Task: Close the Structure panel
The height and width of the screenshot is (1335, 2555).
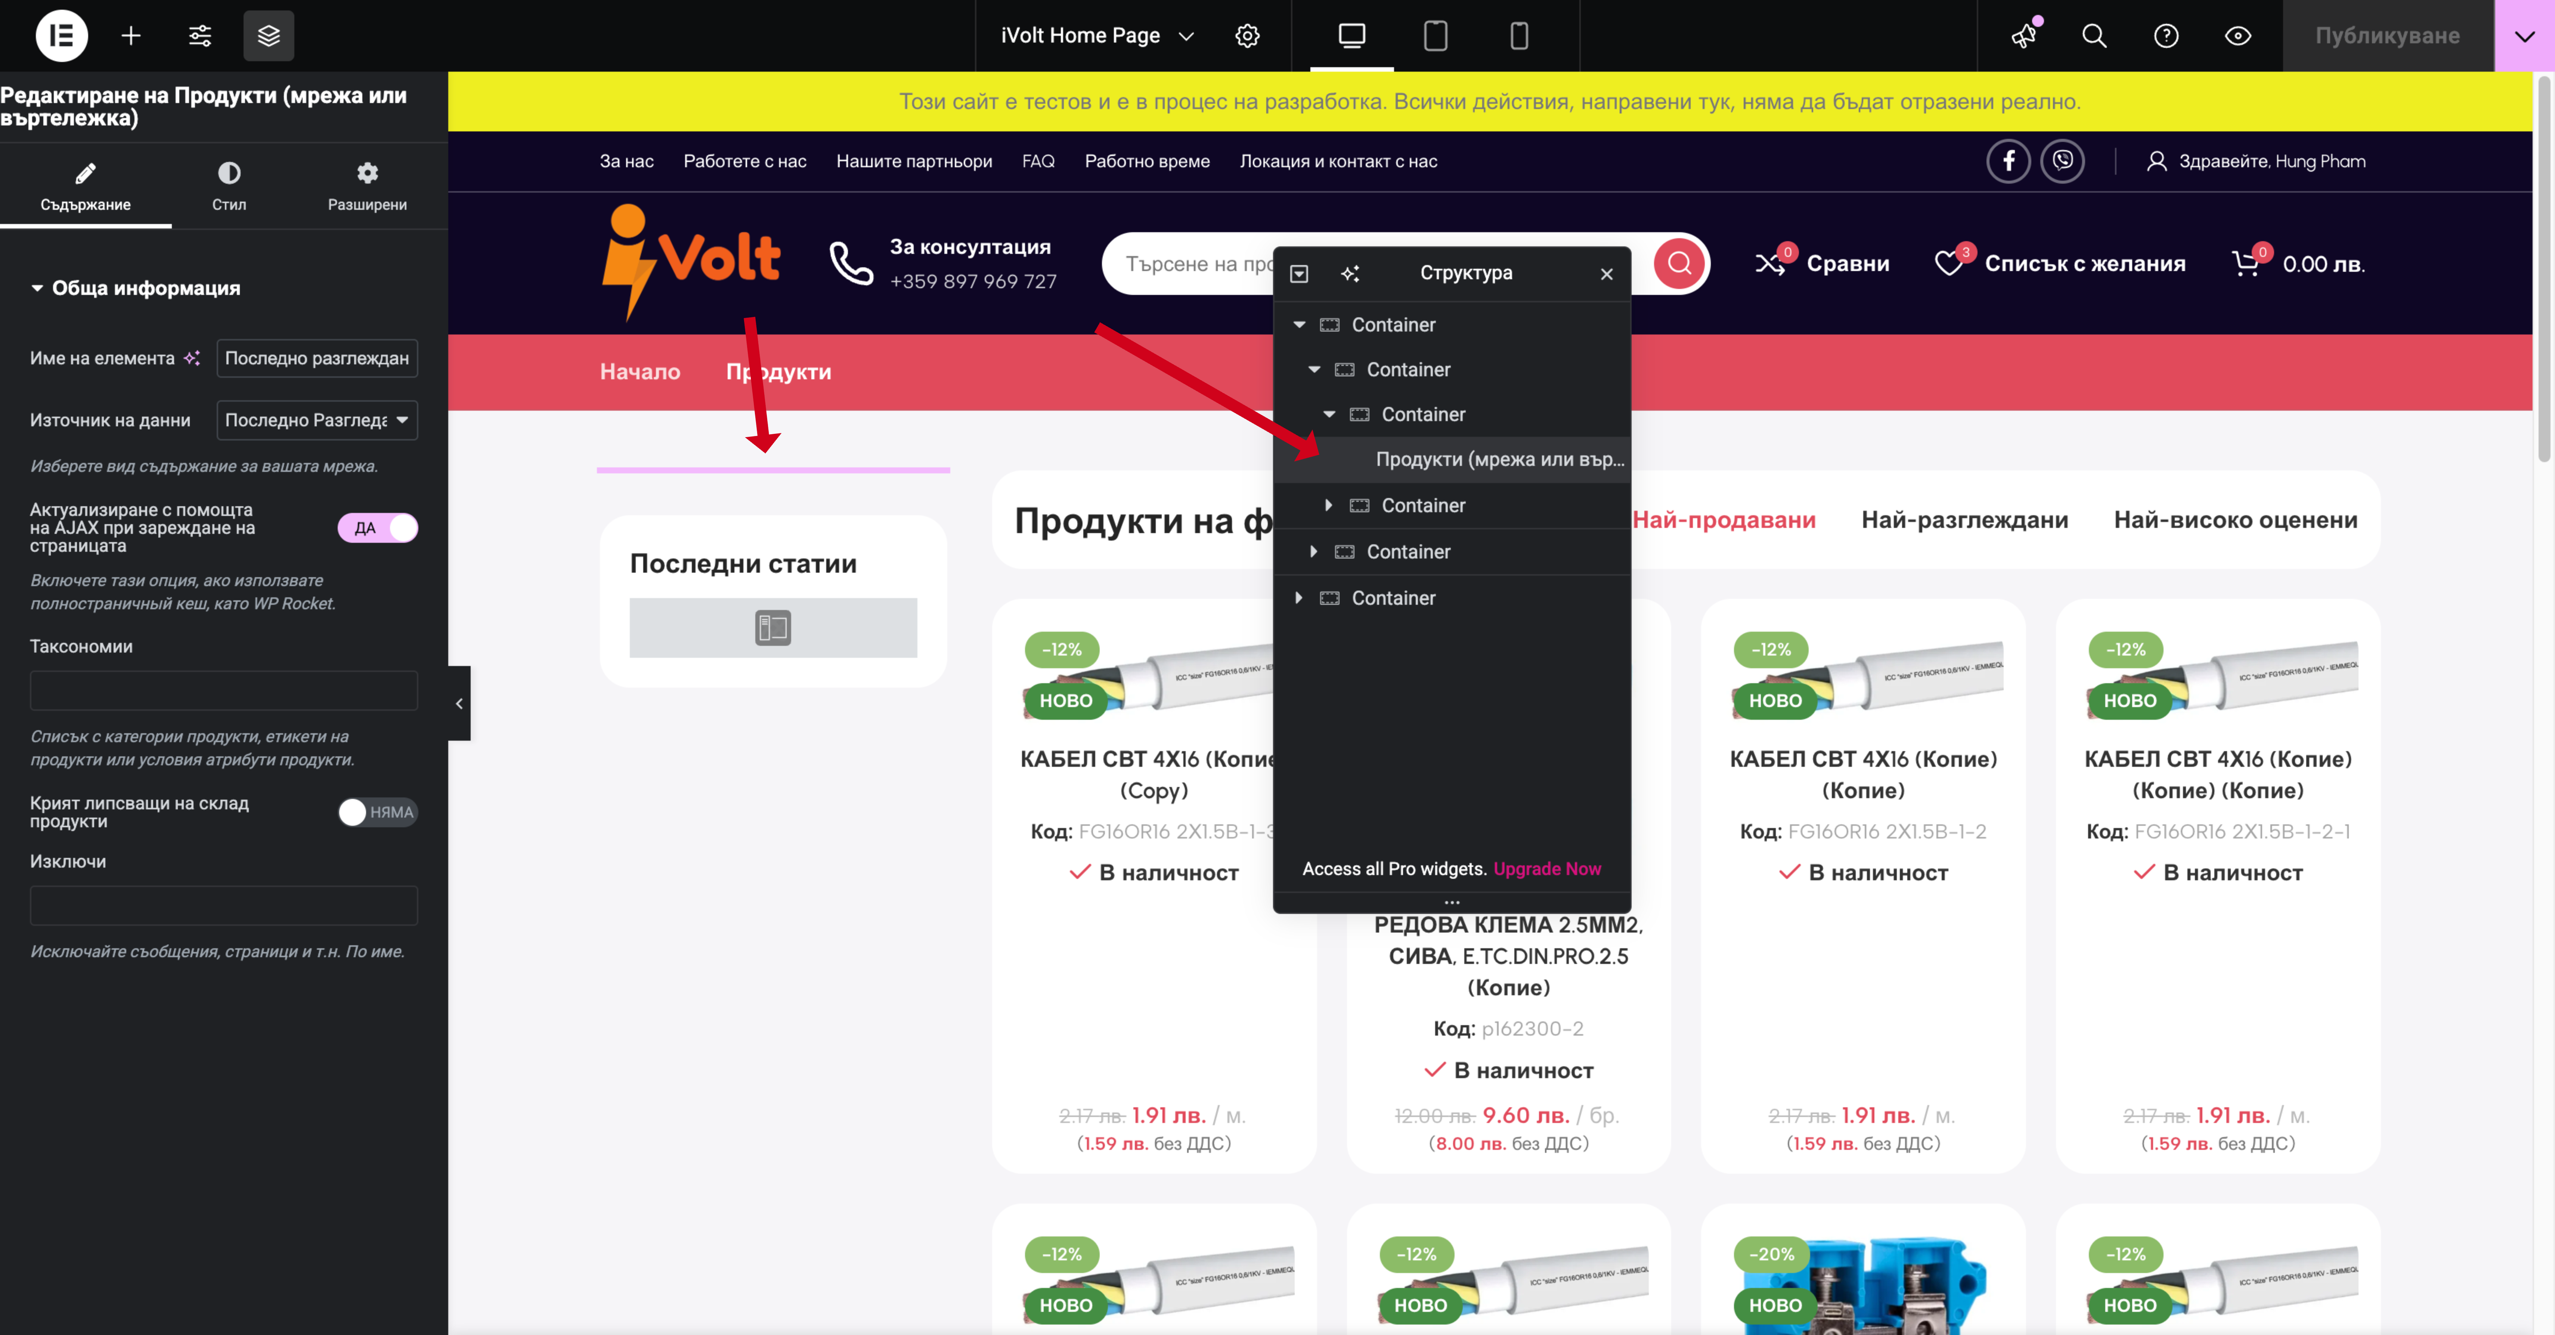Action: pyautogui.click(x=1607, y=274)
